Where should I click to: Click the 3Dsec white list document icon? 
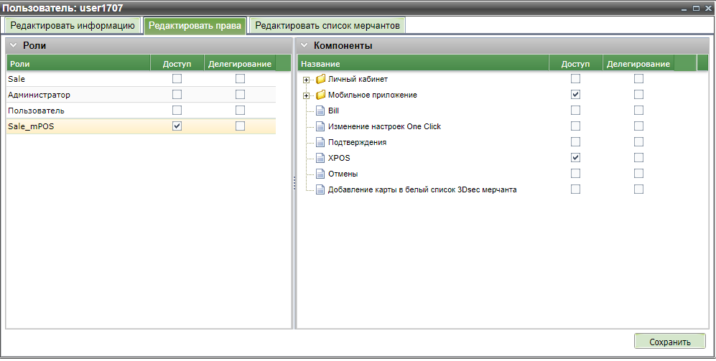click(320, 189)
